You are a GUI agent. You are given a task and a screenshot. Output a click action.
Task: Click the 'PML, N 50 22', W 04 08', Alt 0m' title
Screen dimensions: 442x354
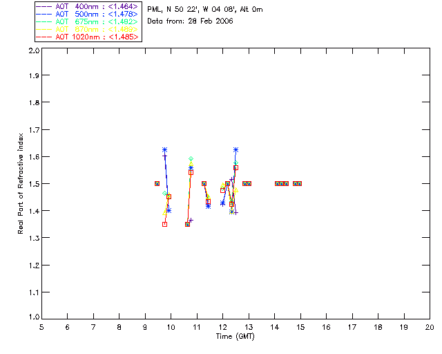pos(205,10)
